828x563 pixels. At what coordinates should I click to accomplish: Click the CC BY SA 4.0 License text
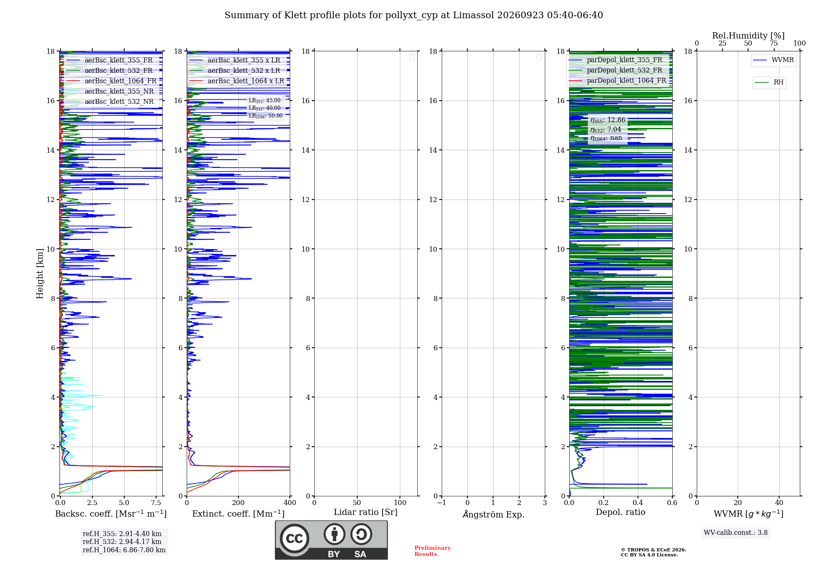(650, 555)
